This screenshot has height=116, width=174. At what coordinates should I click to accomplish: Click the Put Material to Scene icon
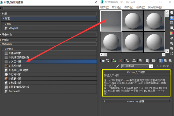point(108,61)
